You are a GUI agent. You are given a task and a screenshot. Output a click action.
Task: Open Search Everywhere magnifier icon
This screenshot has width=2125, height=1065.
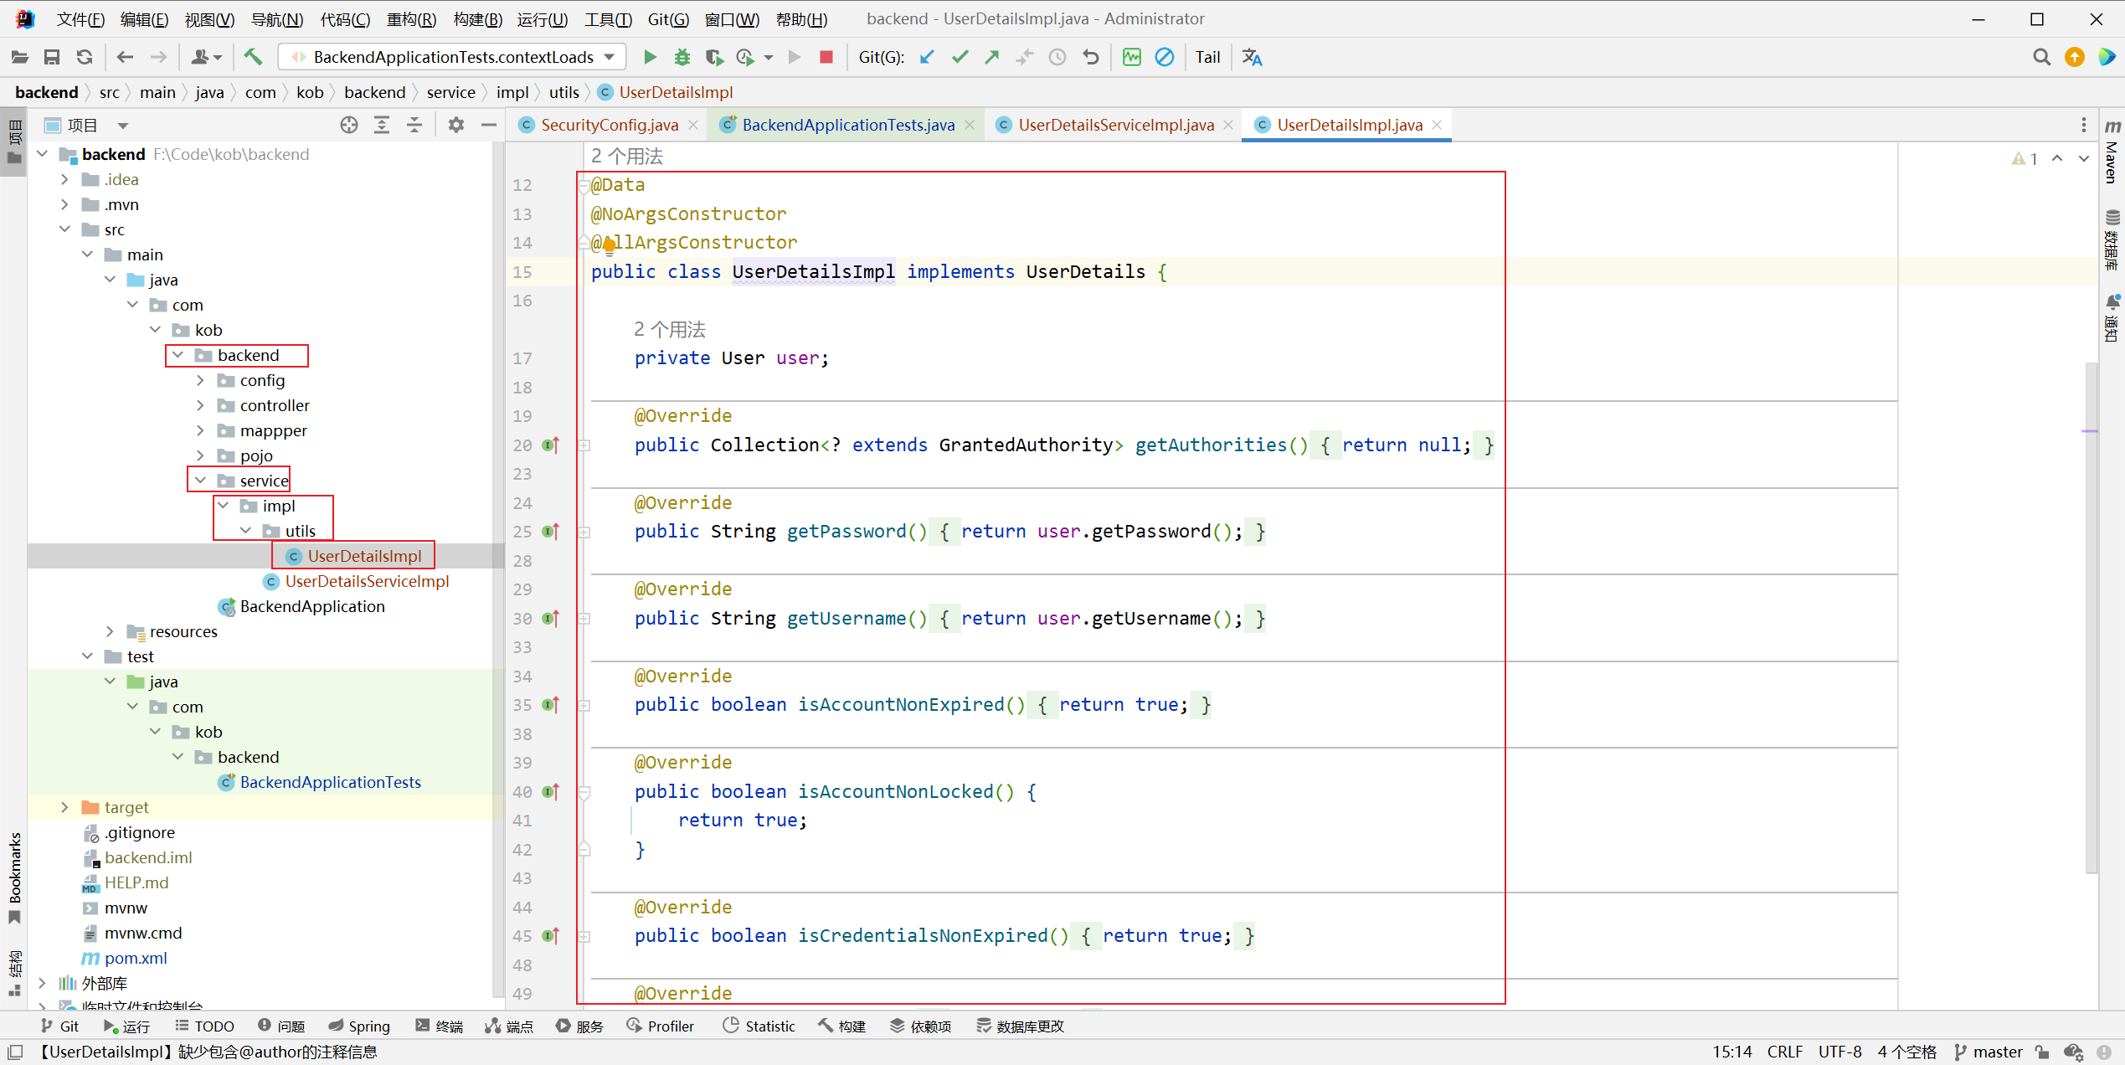2042,57
